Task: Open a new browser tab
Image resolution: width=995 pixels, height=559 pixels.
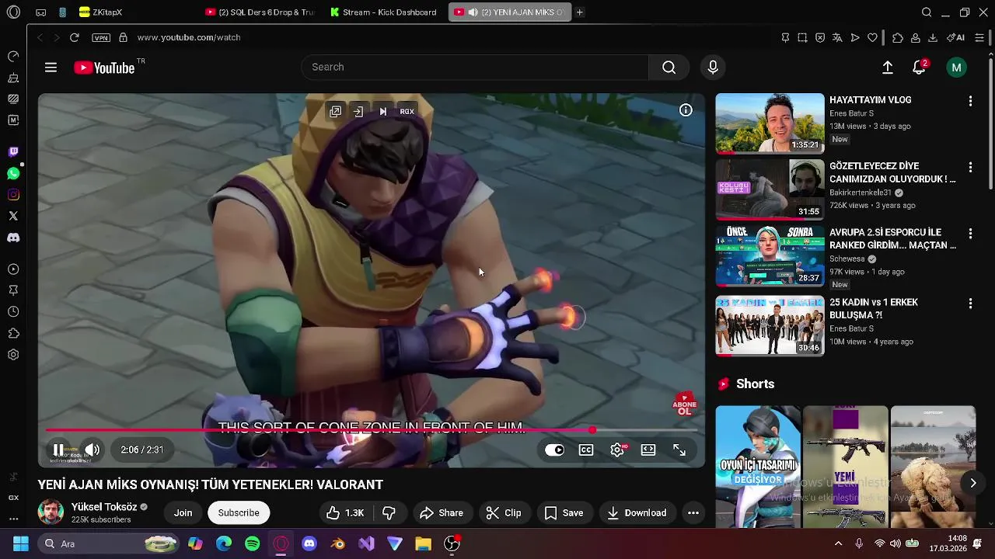Action: point(580,12)
